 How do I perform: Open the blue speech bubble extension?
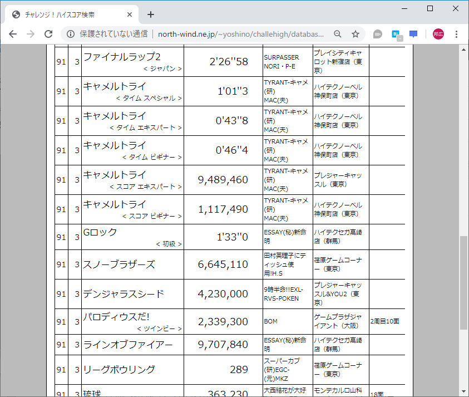413,34
